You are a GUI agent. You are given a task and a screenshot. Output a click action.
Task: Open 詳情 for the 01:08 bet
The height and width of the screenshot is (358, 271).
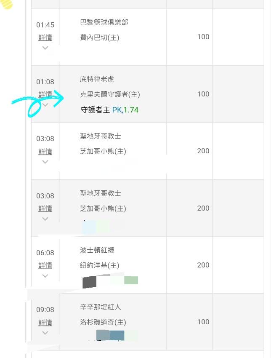[45, 94]
